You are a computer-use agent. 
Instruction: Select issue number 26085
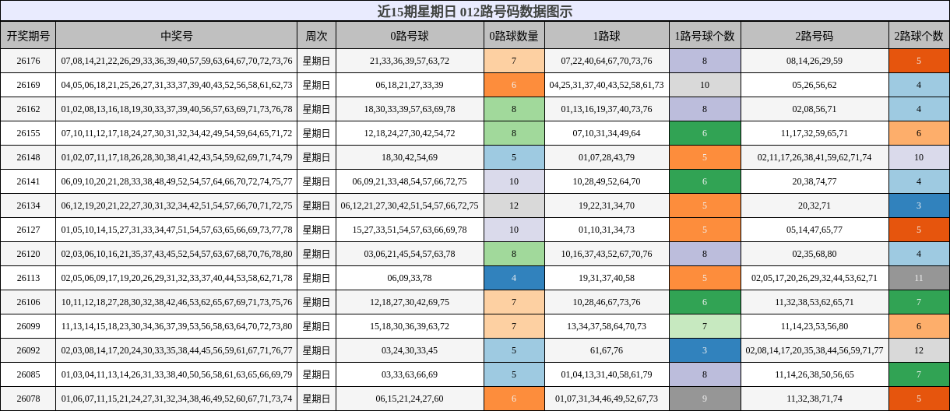(x=28, y=374)
